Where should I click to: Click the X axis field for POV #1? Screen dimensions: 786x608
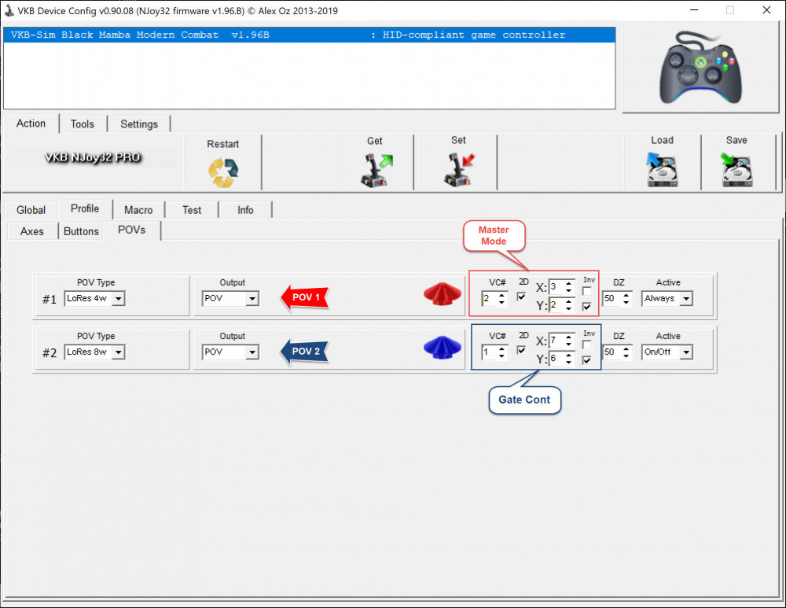tap(556, 287)
